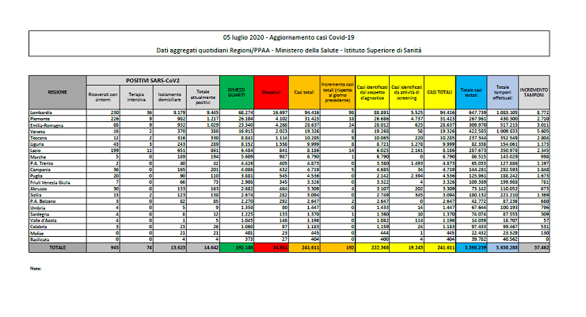Image resolution: width=586 pixels, height=317 pixels.
Task: Select the Casi identificati da attività di screening header
Action: (405, 93)
